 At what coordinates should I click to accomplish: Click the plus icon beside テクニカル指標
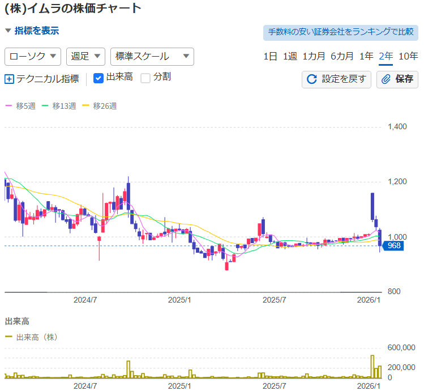click(x=9, y=79)
